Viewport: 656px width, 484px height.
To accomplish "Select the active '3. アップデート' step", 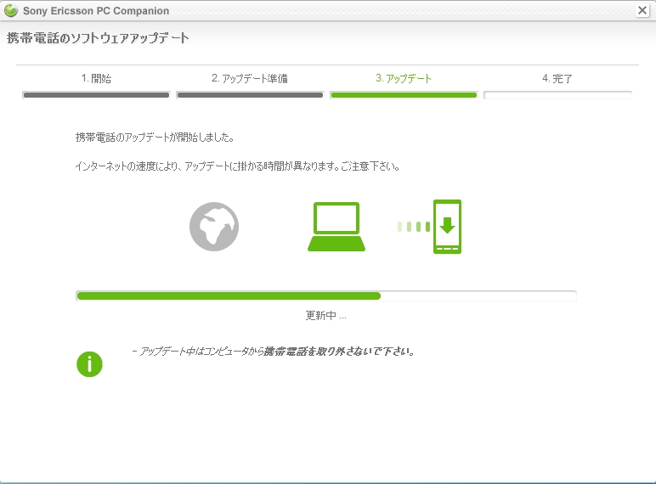I will click(404, 79).
